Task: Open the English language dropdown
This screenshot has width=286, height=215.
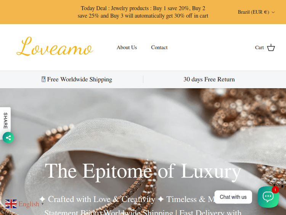Action: click(24, 204)
